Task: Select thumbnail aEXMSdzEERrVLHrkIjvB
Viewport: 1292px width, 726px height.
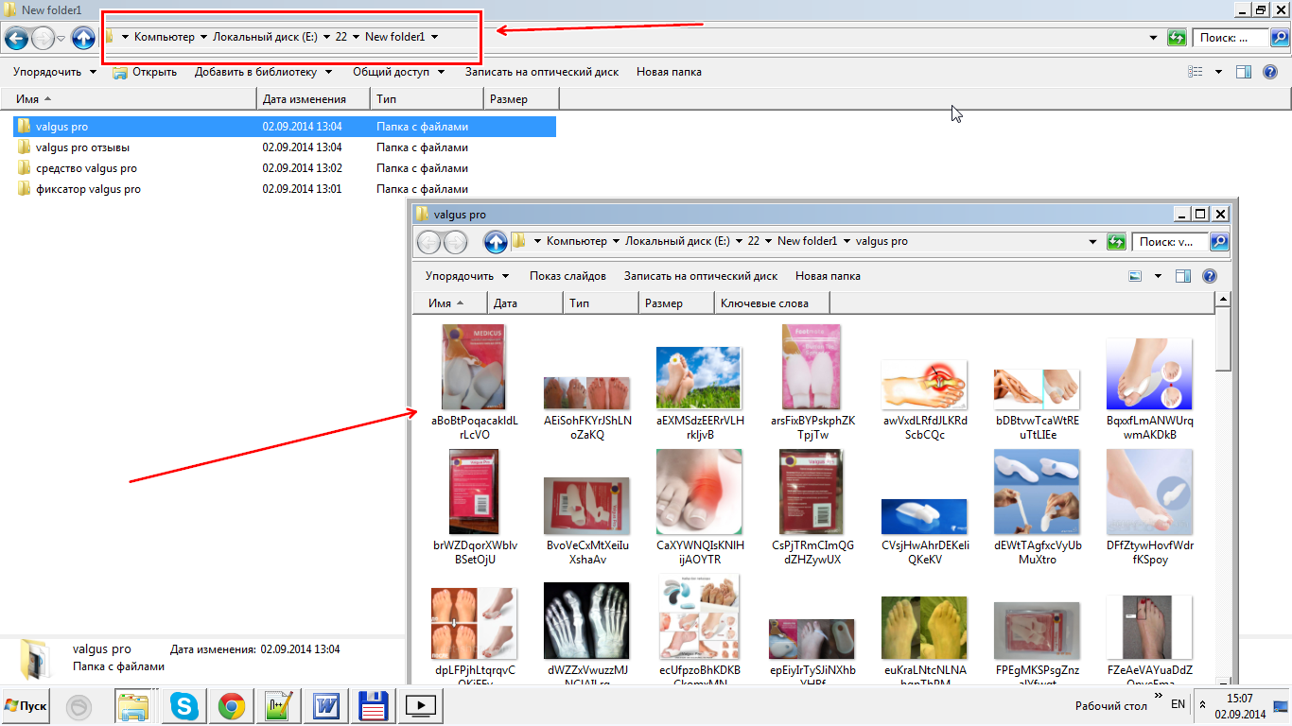Action: [x=698, y=393]
